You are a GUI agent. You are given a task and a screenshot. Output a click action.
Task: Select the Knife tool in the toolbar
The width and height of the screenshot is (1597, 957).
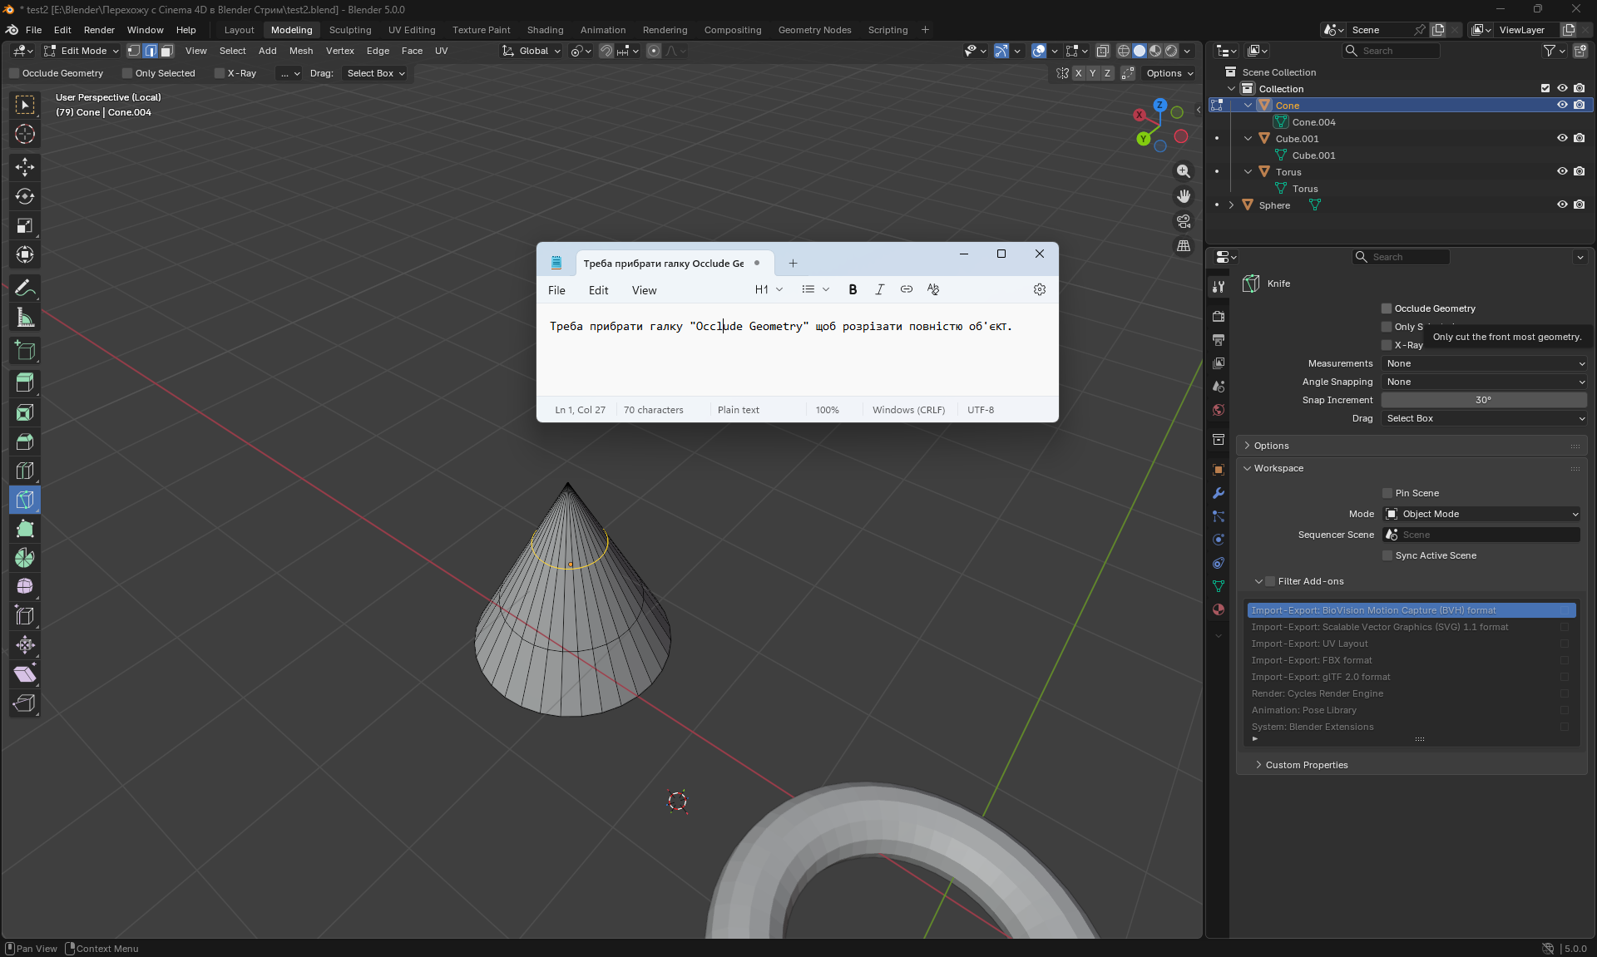tap(25, 500)
